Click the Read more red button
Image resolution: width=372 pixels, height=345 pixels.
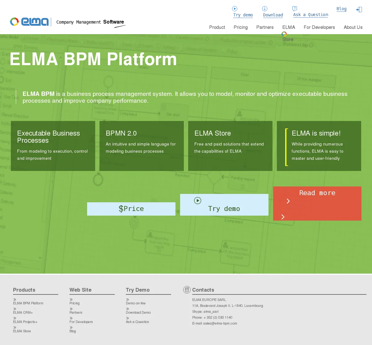(x=317, y=204)
